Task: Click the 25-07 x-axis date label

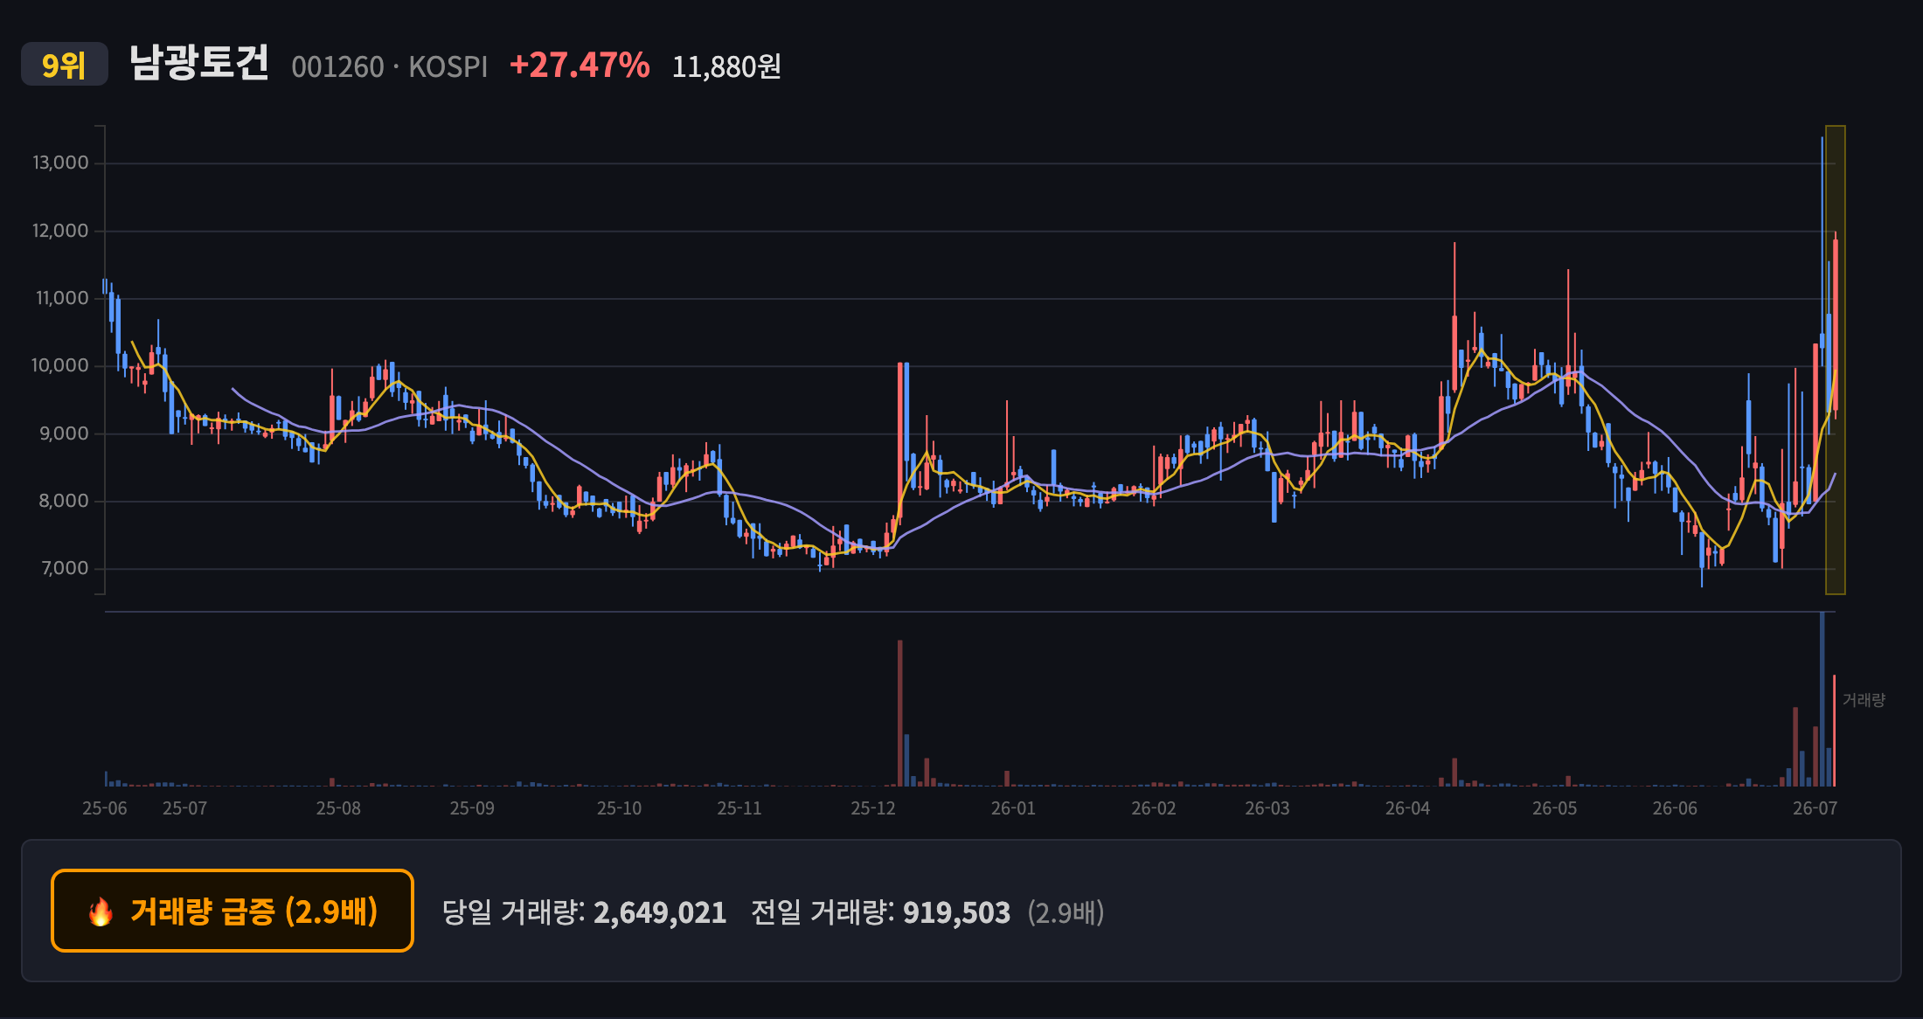Action: [x=184, y=808]
